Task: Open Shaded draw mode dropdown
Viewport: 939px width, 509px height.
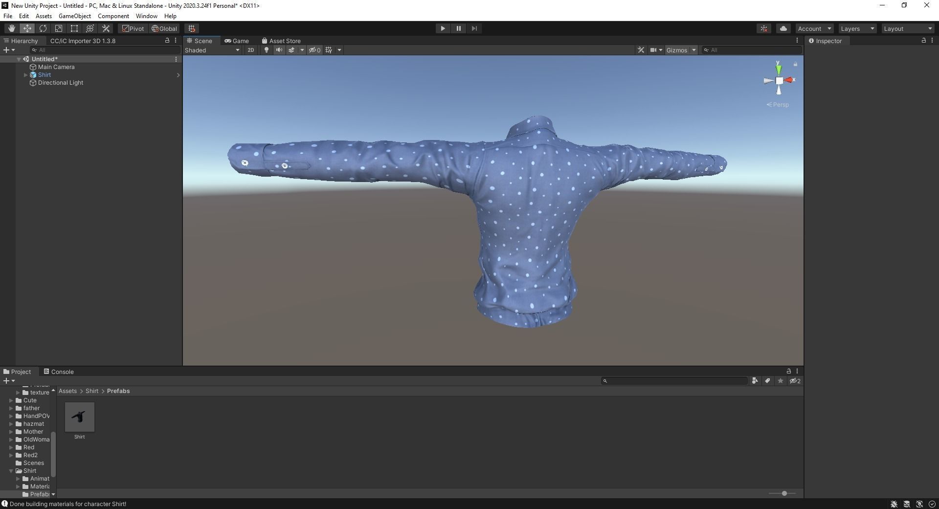Action: pyautogui.click(x=212, y=50)
